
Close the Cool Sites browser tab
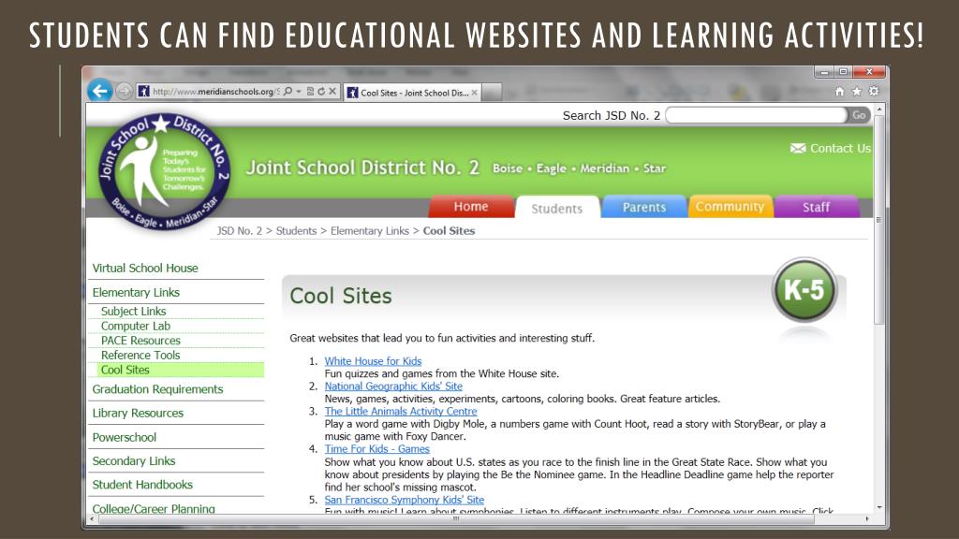(x=475, y=93)
